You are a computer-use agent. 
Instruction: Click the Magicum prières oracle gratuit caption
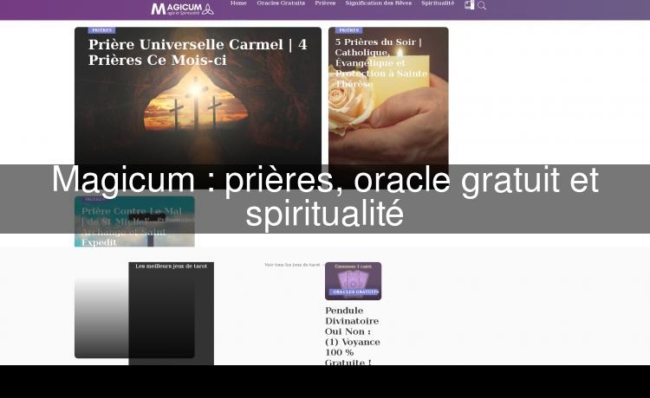pos(325,196)
